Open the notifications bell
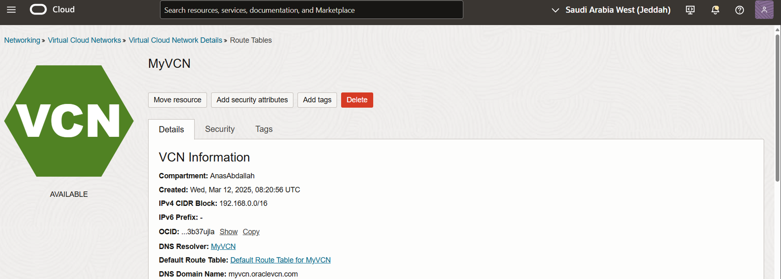Screen dimensions: 781x279 point(715,10)
